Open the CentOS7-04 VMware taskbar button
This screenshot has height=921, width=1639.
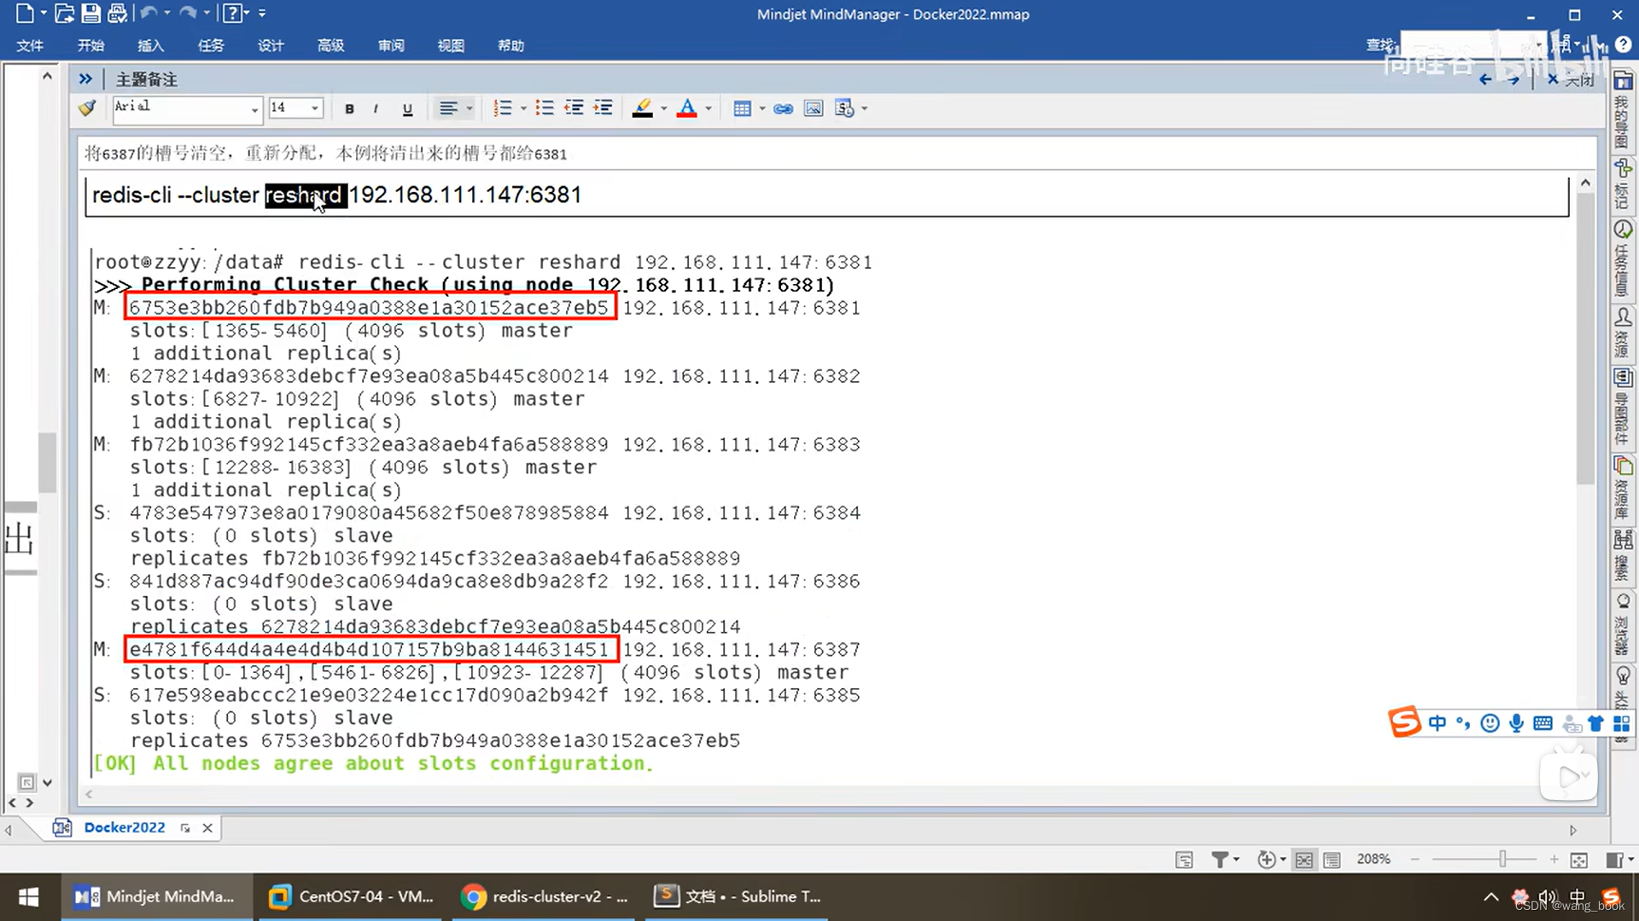point(351,896)
